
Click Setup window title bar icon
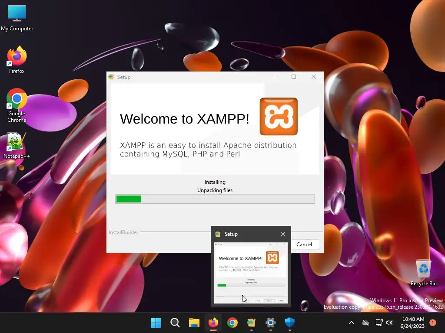click(111, 77)
